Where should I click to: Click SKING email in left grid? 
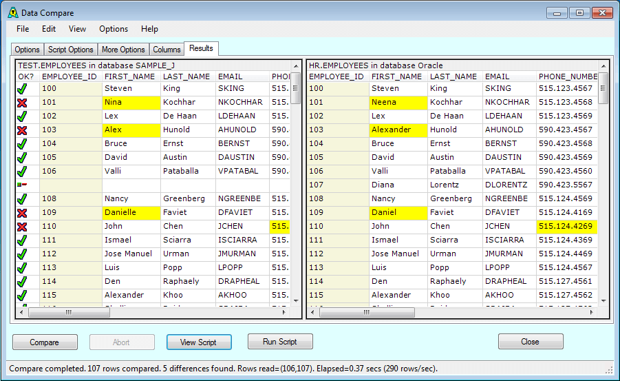click(231, 88)
